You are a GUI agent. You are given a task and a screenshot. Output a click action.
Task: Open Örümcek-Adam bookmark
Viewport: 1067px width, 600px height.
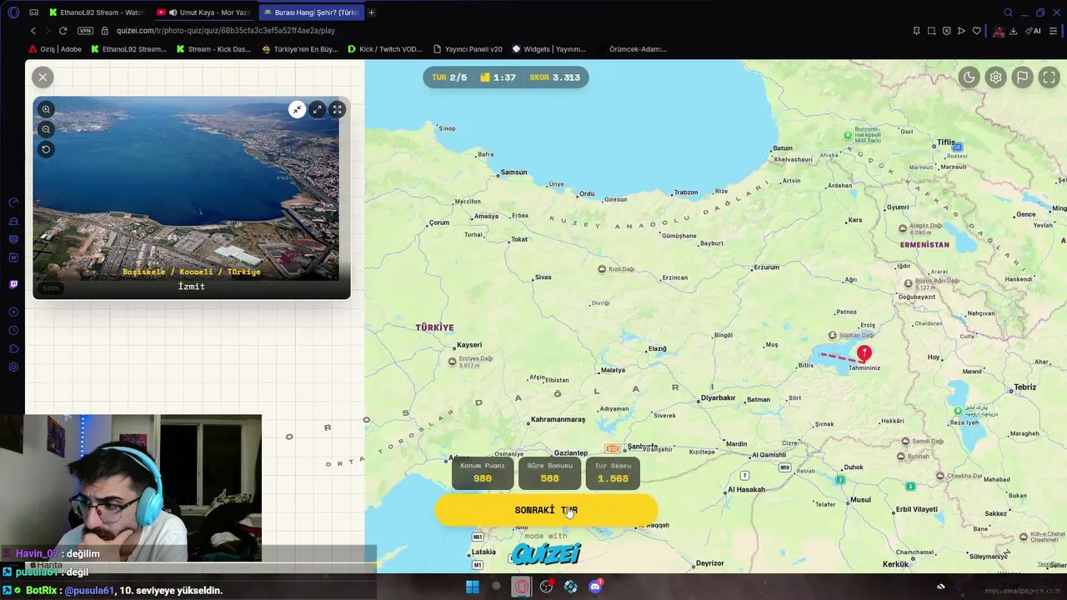click(x=638, y=49)
